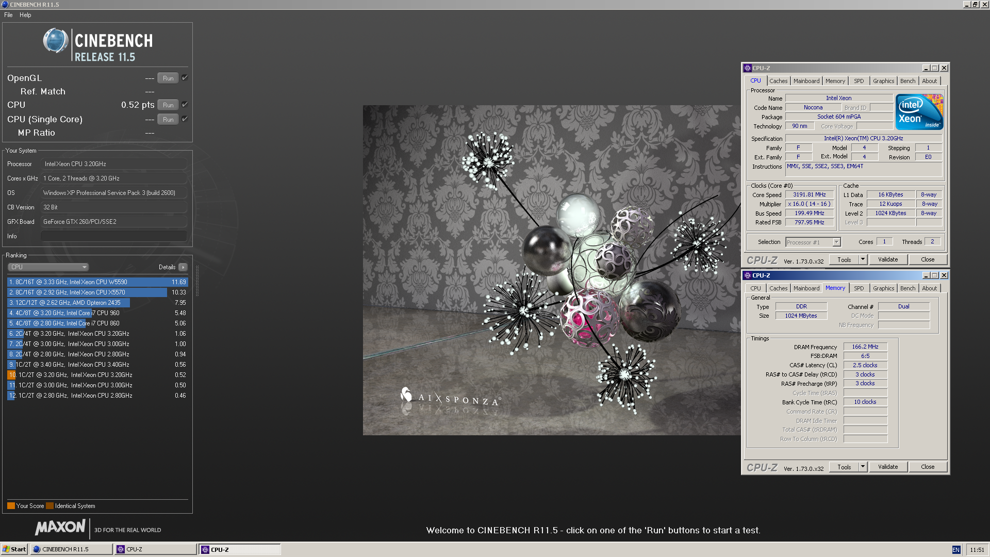990x557 pixels.
Task: Click Validate in upper CPU-Z window
Action: pyautogui.click(x=888, y=260)
